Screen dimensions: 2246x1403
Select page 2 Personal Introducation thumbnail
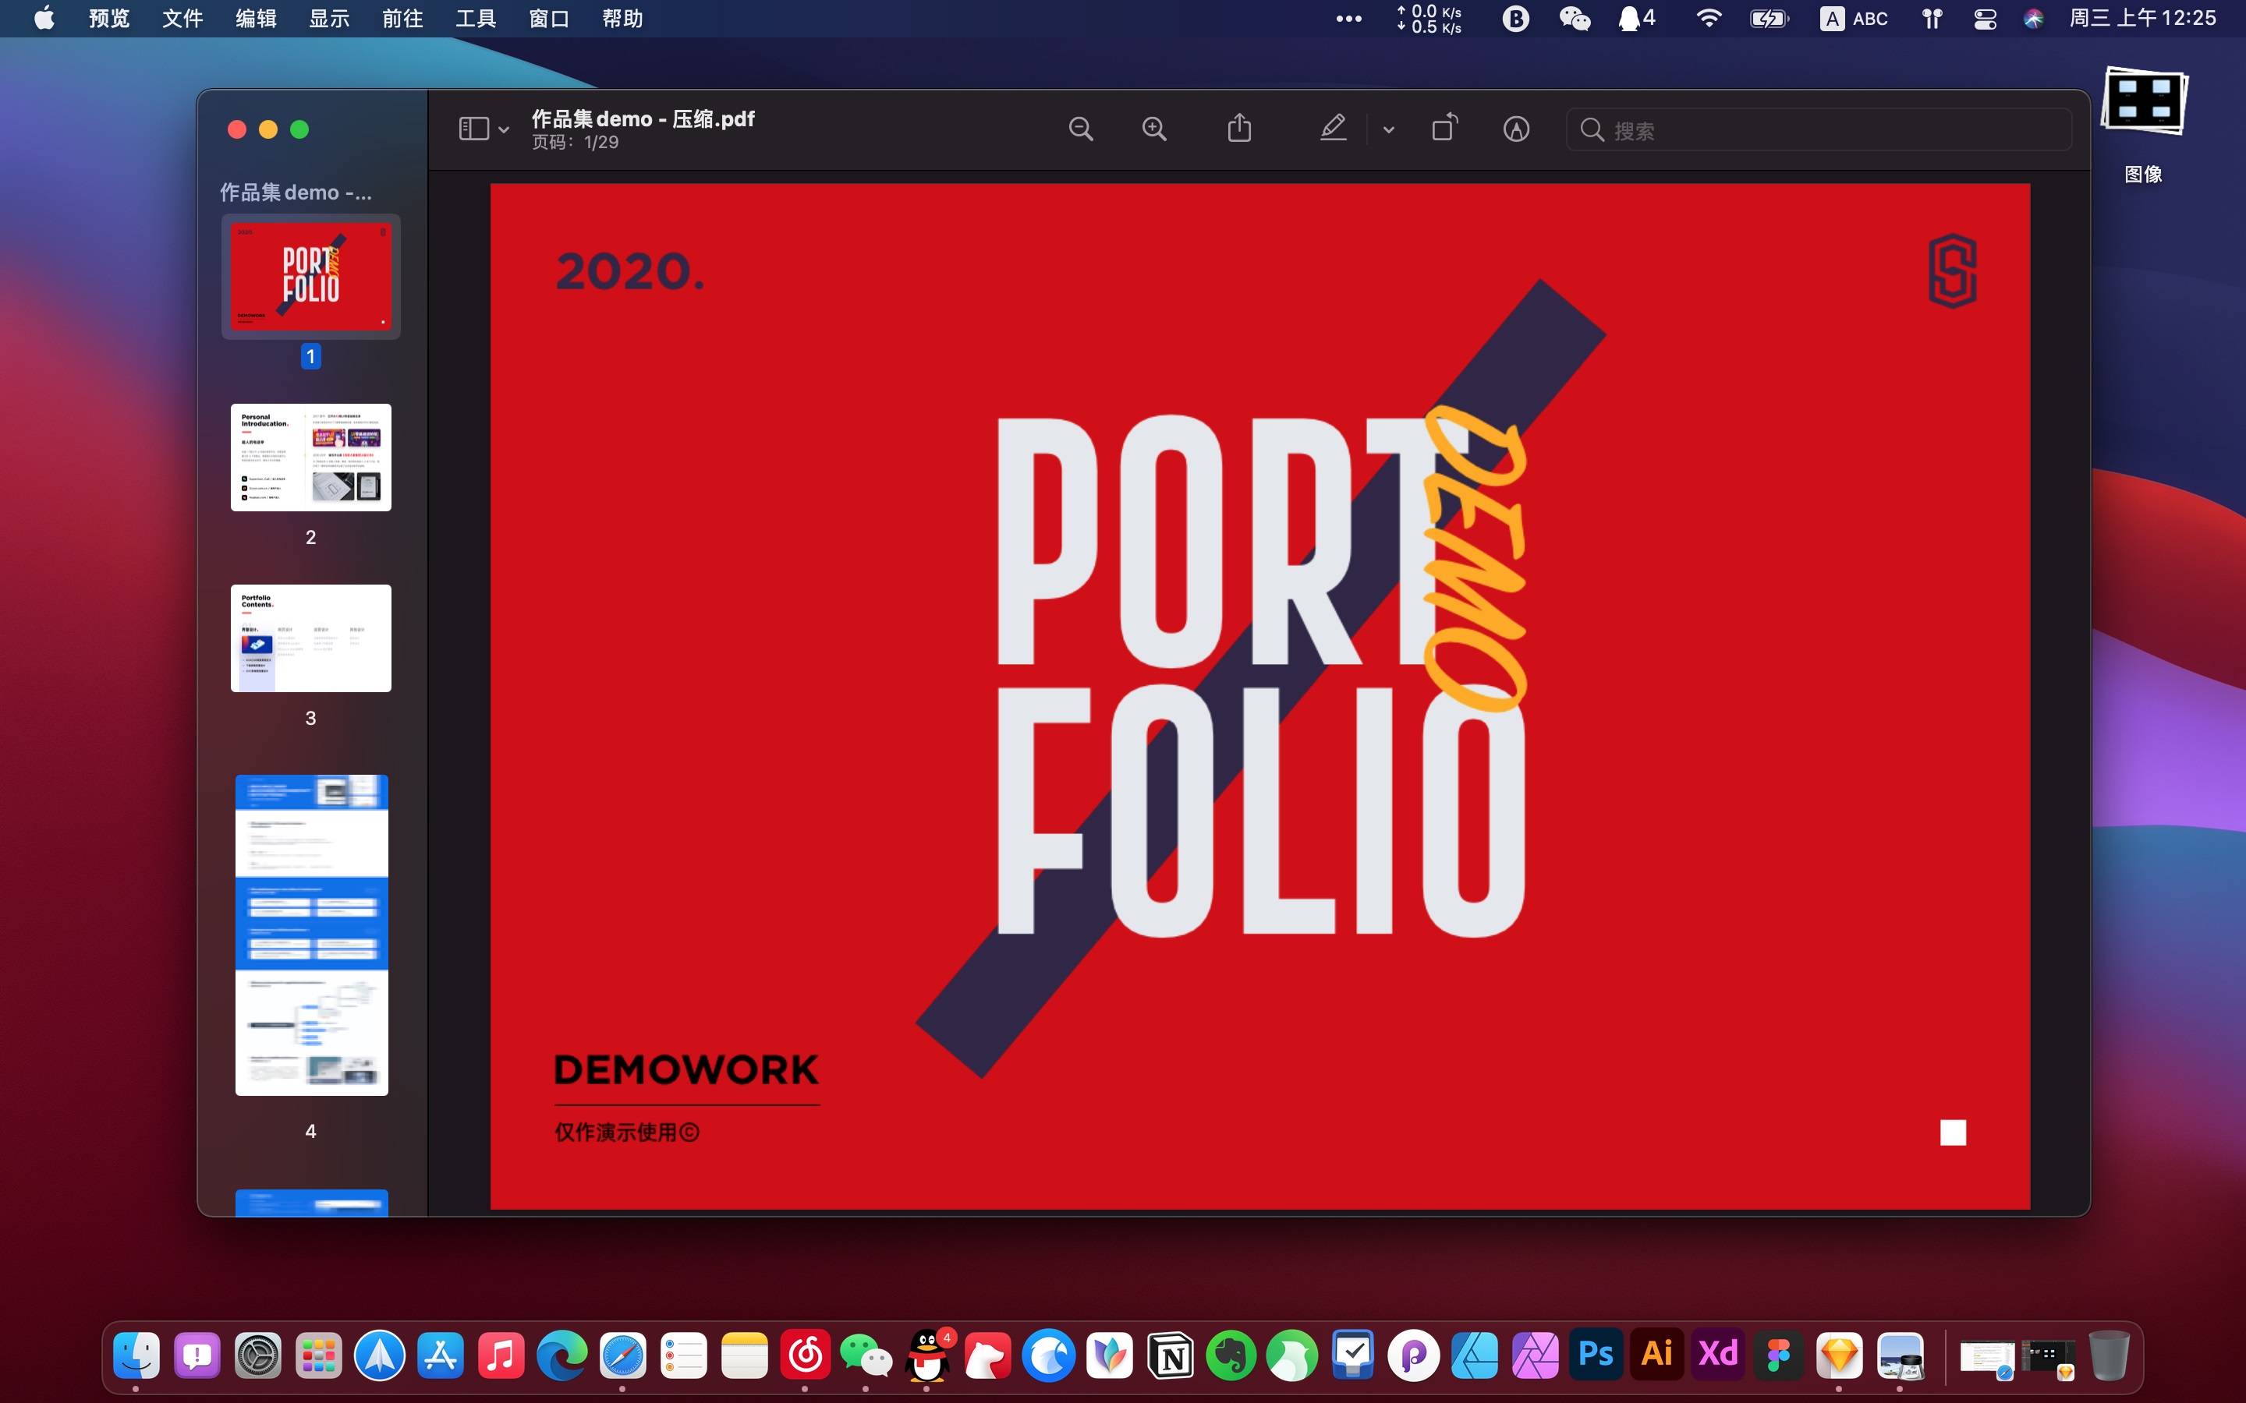[x=311, y=458]
